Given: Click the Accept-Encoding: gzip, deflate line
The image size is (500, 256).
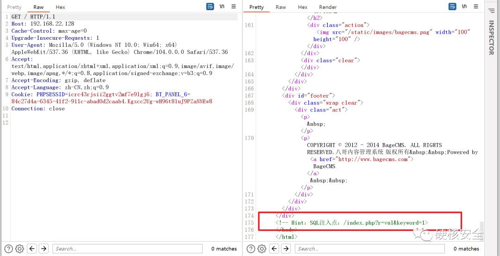Looking at the screenshot, I should (x=58, y=81).
